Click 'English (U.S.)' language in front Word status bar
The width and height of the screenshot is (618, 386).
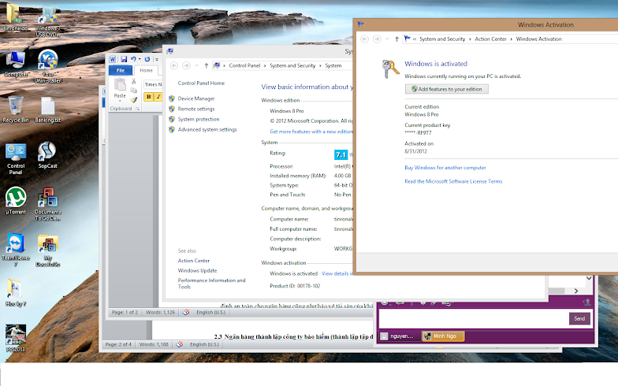click(211, 312)
